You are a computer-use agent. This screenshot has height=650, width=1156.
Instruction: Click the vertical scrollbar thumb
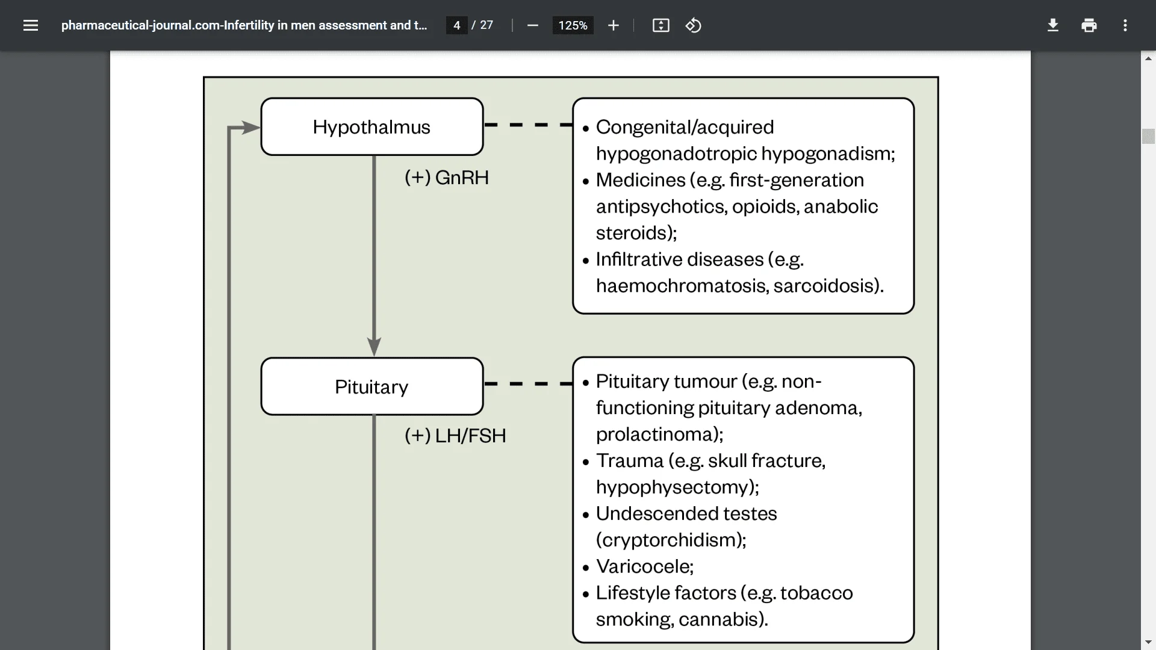[x=1148, y=136]
